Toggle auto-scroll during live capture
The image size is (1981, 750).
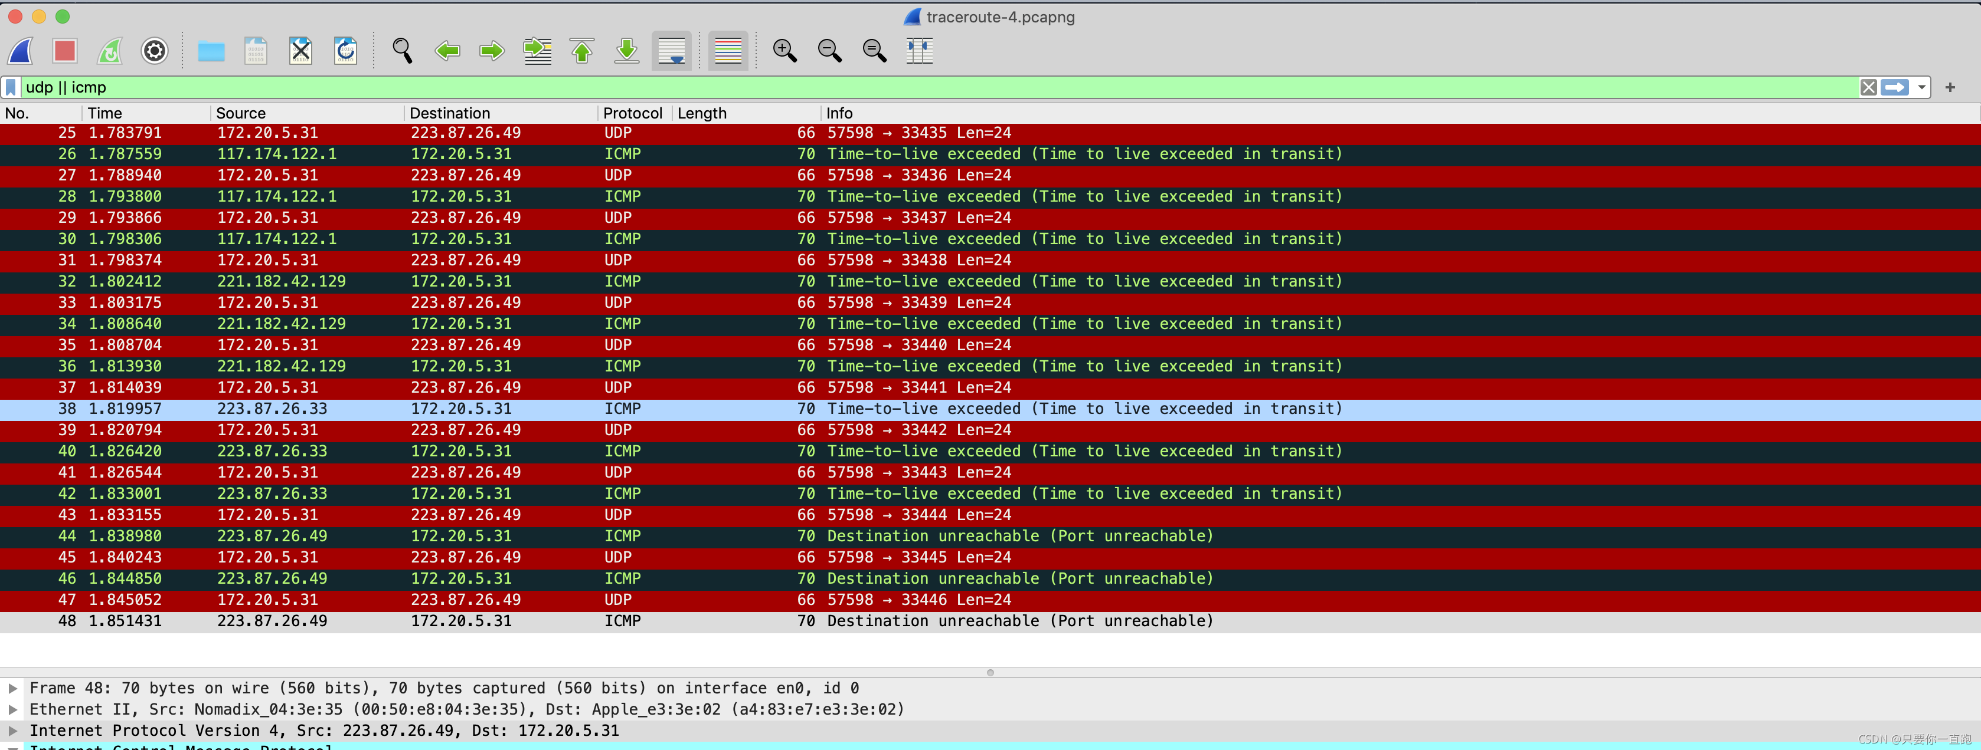pos(671,51)
